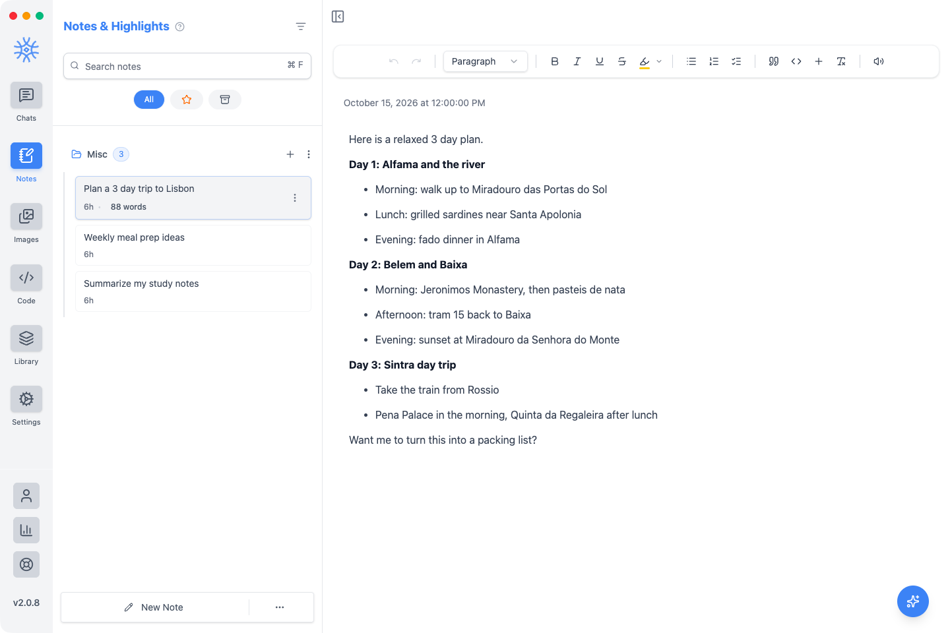This screenshot has height=633, width=950.
Task: Insert a bulleted list
Action: [691, 61]
